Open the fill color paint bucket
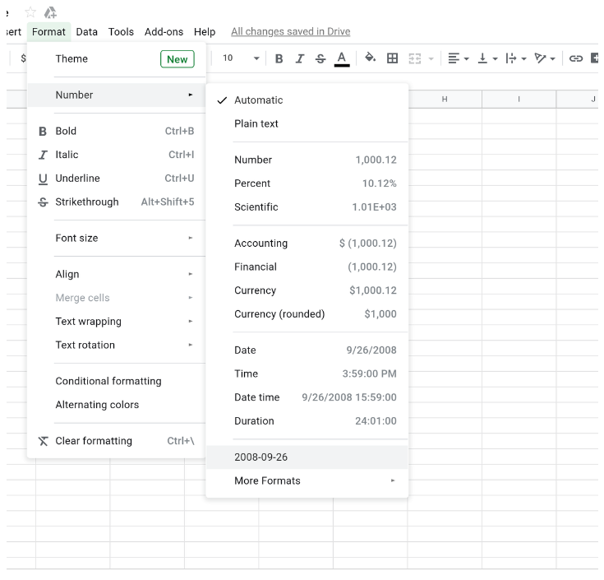Screen dimensions: 604x580 coord(370,58)
